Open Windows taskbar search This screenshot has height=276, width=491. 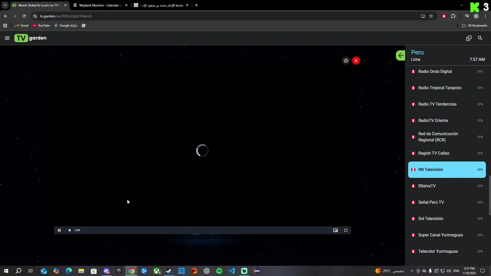coord(18,271)
